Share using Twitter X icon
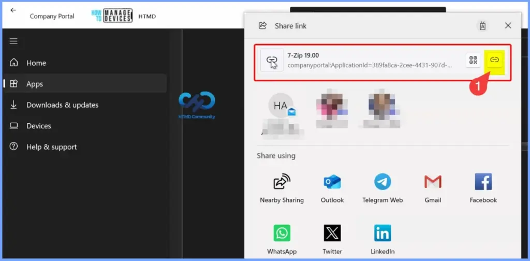This screenshot has height=261, width=530. 332,233
